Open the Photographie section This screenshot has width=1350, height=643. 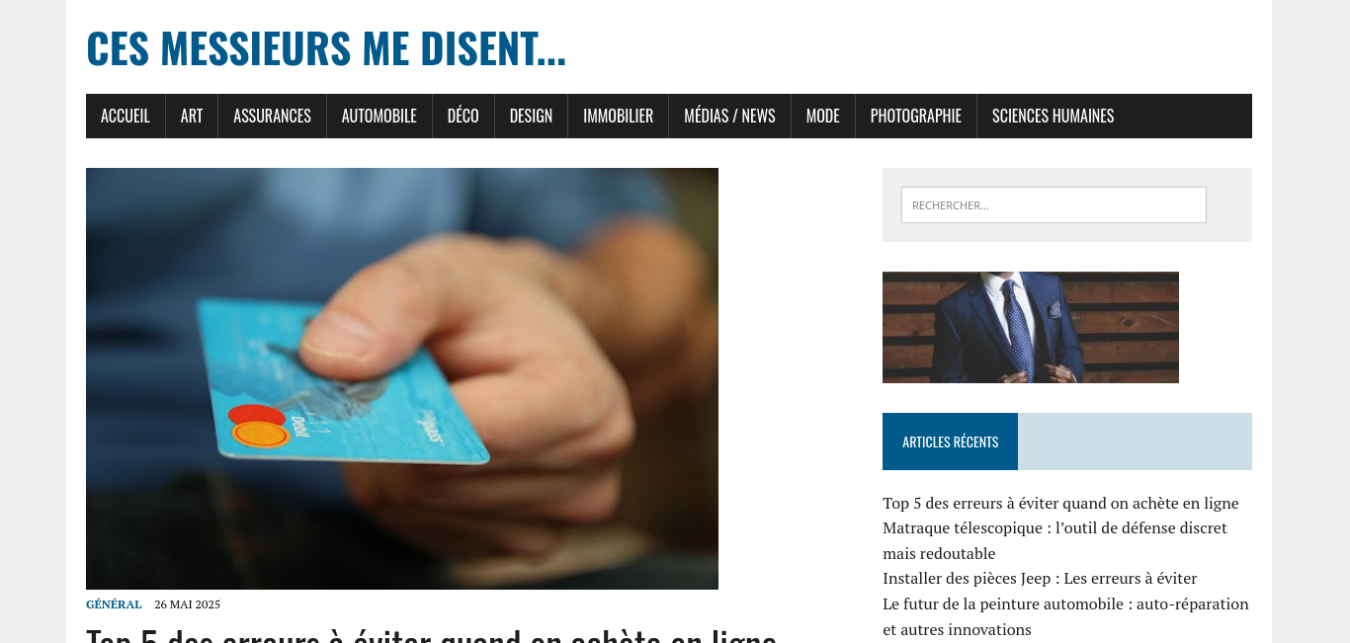point(916,116)
